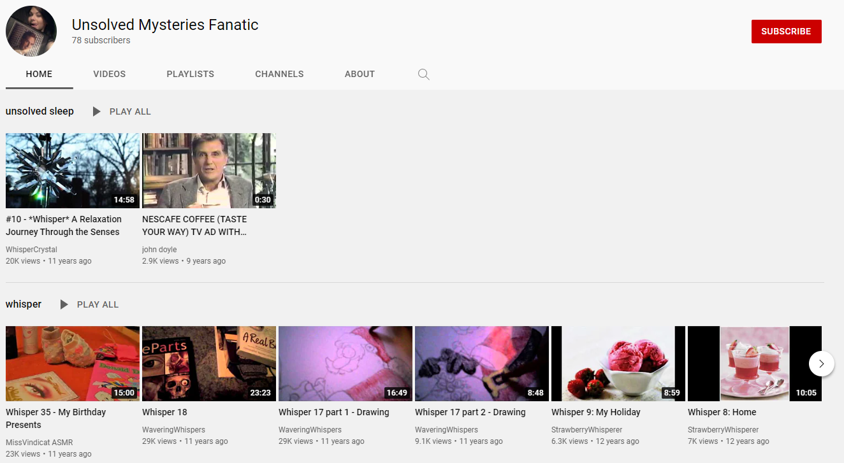Click the '78 subscribers' text
Screen dimensions: 844x463
click(x=101, y=40)
